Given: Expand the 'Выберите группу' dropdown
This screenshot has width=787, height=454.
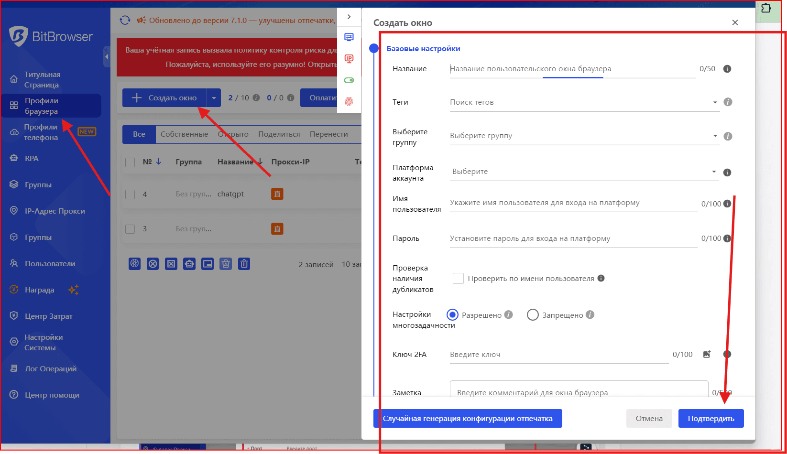Looking at the screenshot, I should (584, 136).
